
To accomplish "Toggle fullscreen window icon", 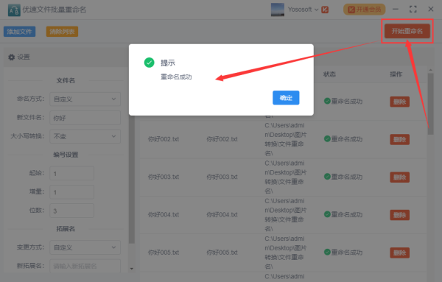I will (x=413, y=10).
